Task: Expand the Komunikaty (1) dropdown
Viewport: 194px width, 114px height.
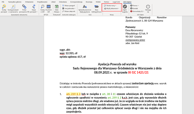Action: (x=137, y=11)
